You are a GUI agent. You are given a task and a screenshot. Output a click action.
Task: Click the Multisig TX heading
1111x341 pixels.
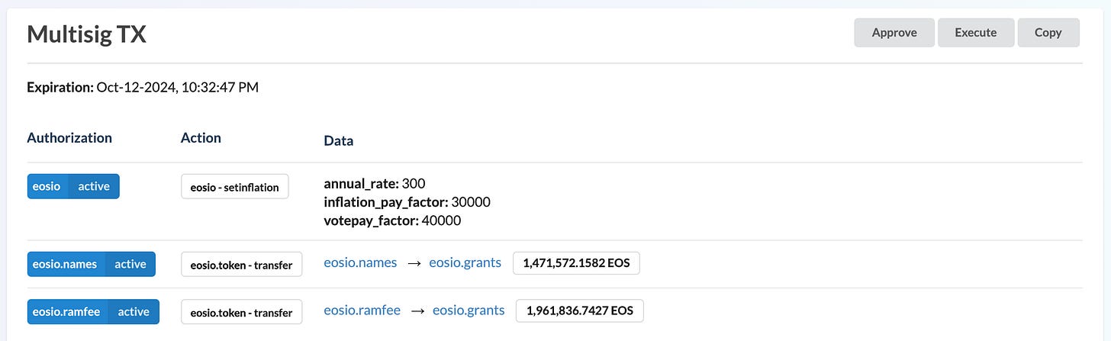point(86,34)
